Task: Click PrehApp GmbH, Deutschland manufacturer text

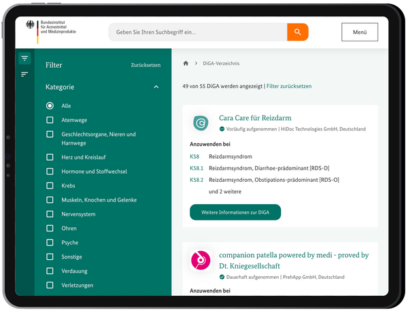Action: point(313,277)
